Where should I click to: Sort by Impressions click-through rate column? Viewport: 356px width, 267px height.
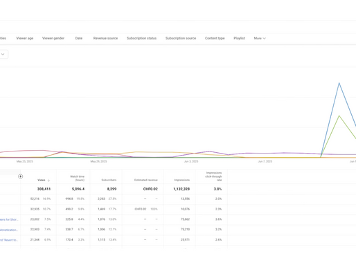(213, 176)
